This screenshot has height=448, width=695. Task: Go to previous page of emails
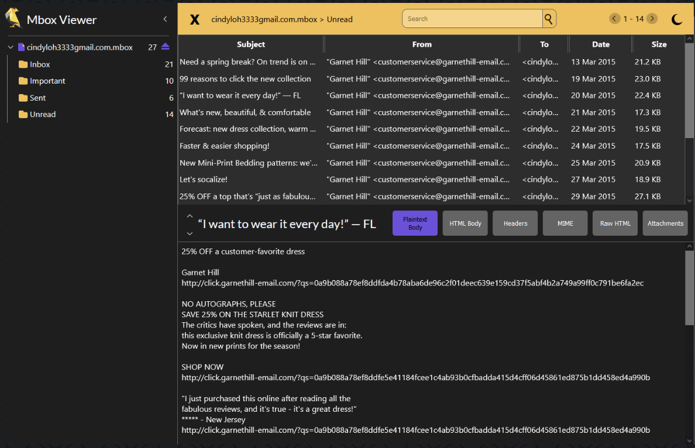[614, 19]
